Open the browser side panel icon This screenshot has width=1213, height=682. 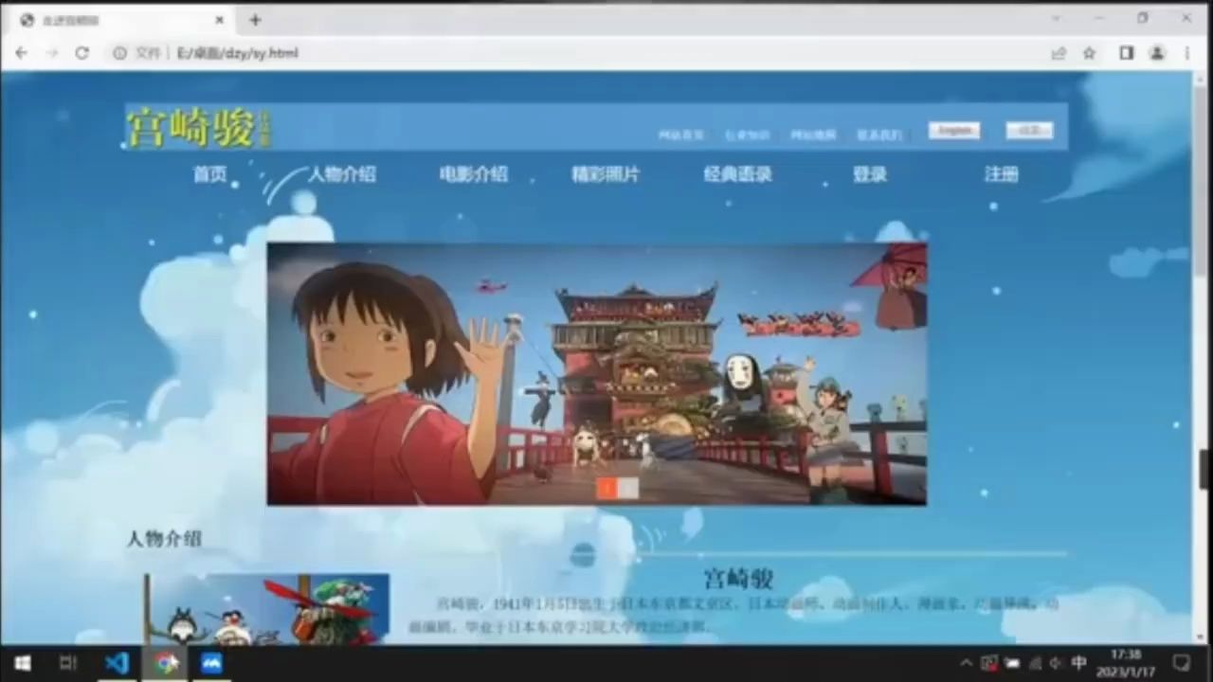(x=1127, y=53)
